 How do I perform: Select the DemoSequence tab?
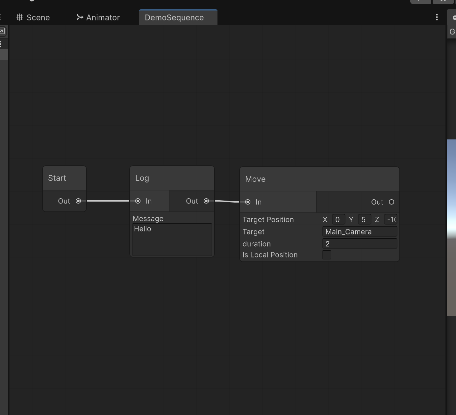point(174,17)
